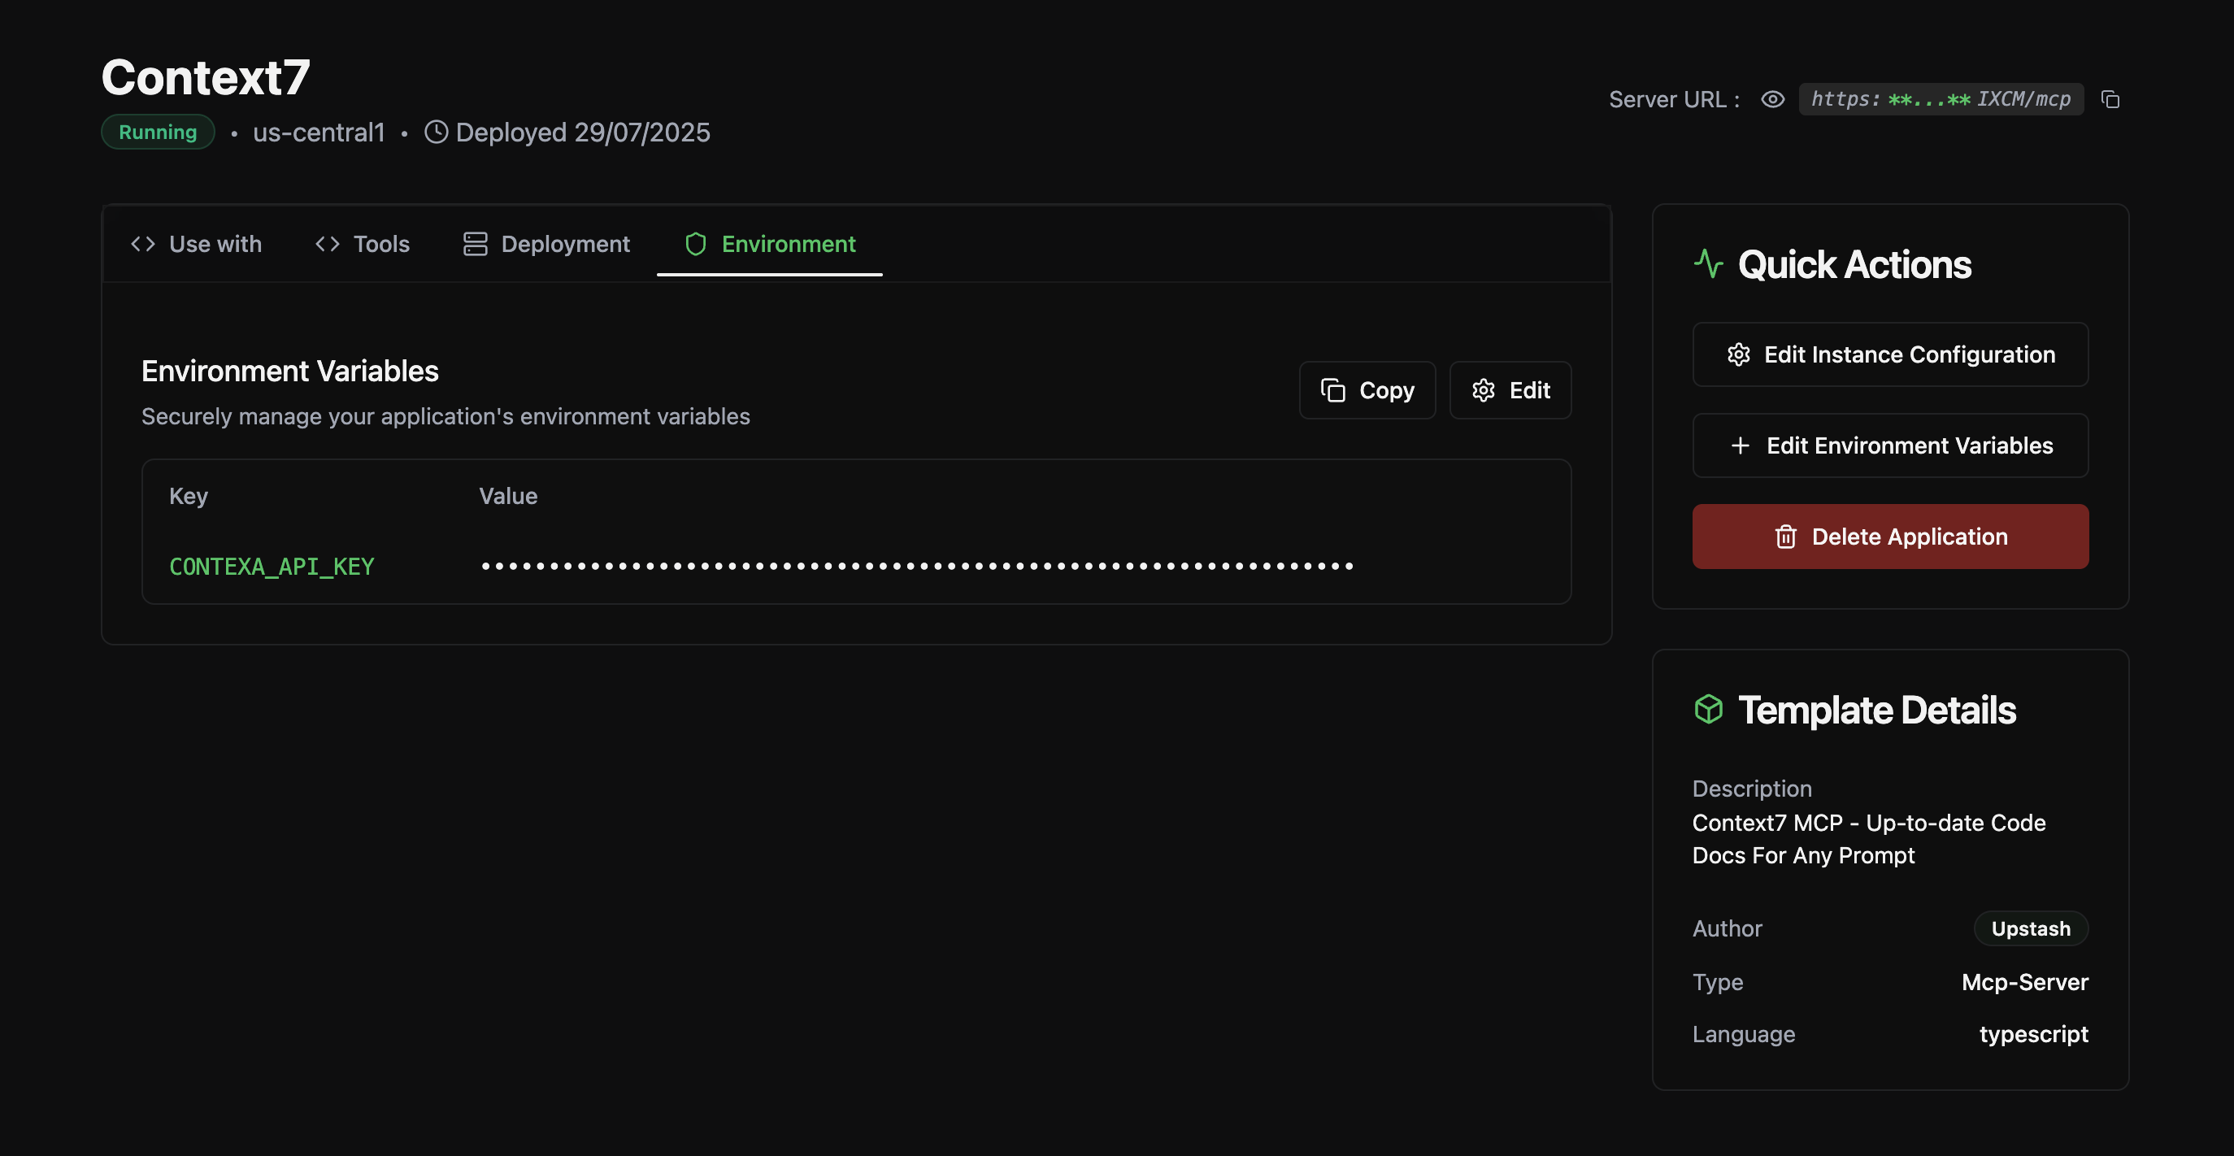Open the Deployment tab
2234x1156 pixels.
[566, 244]
